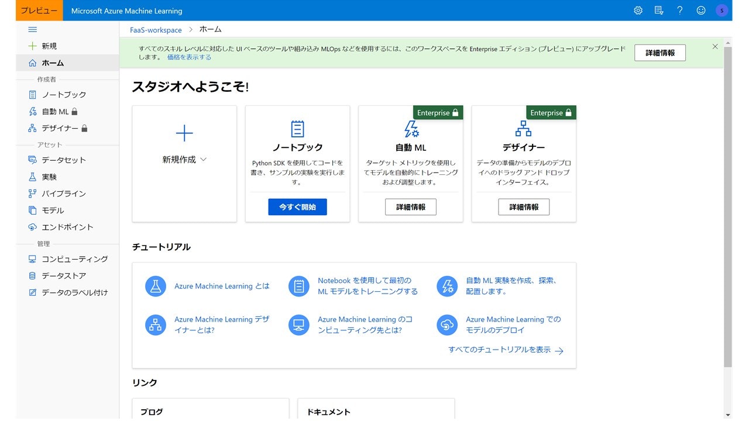This screenshot has height=421, width=749.
Task: Click the house icon beside ホーム
Action: click(33, 63)
